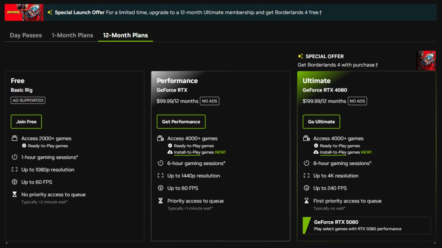Click the hourglass icon by Priority access to queue
Screen dimensions: 442x248
tap(161, 201)
